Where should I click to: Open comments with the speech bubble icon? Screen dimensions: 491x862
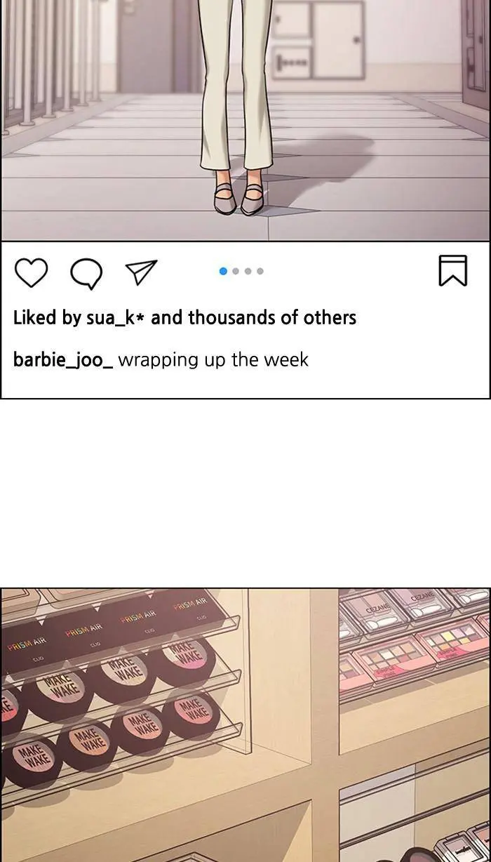pyautogui.click(x=86, y=273)
